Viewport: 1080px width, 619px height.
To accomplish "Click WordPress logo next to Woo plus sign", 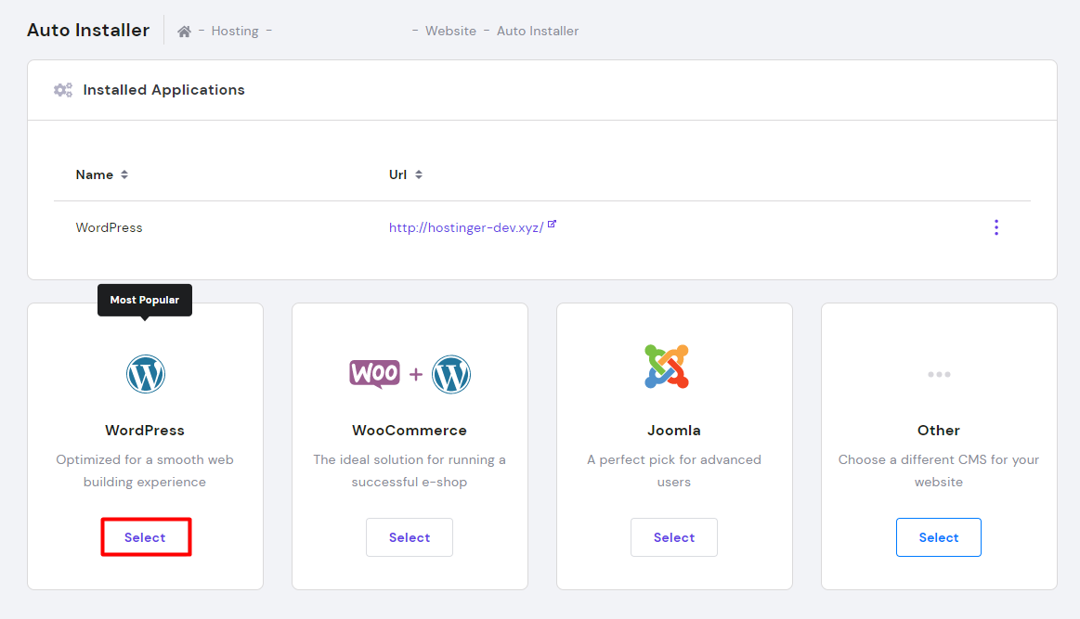I will (x=451, y=374).
